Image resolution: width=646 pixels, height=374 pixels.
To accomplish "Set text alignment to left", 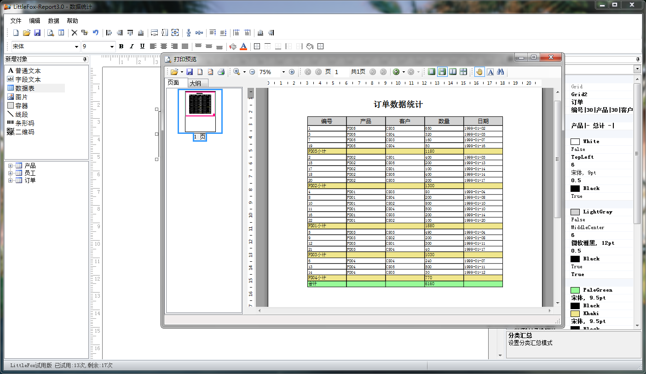I will point(153,46).
